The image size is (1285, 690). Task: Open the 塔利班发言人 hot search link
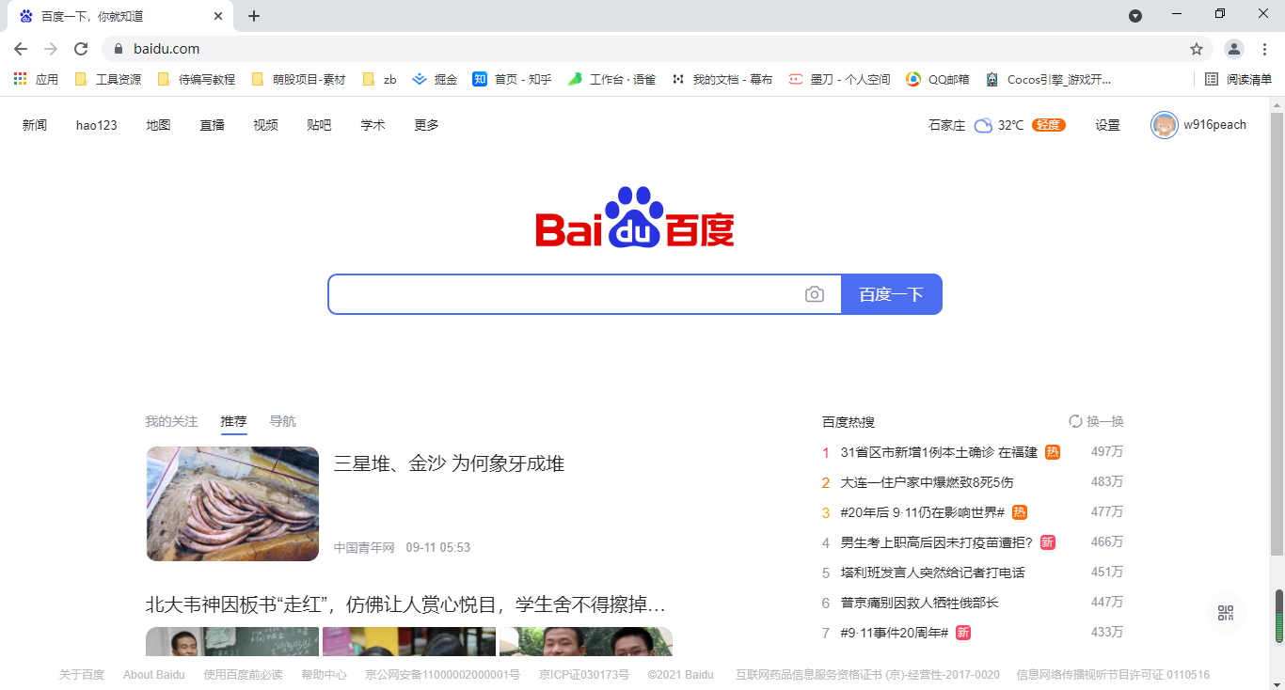(932, 572)
